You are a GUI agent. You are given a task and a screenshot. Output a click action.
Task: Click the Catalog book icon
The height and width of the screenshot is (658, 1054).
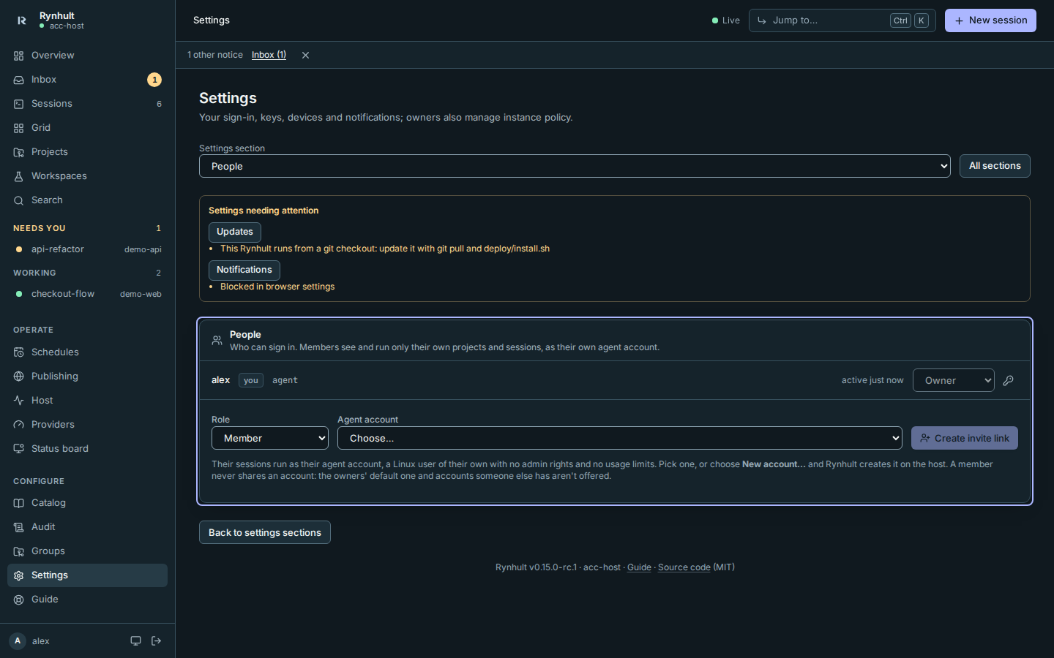(19, 503)
